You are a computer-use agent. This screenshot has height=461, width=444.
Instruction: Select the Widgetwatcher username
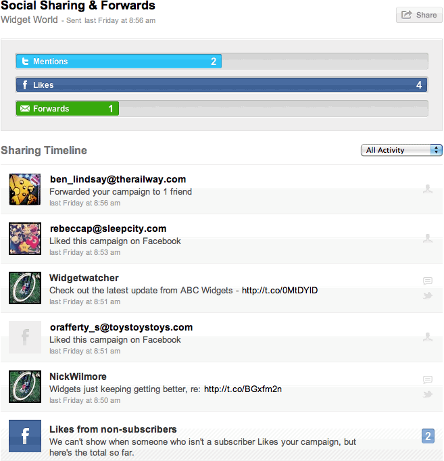click(x=84, y=278)
